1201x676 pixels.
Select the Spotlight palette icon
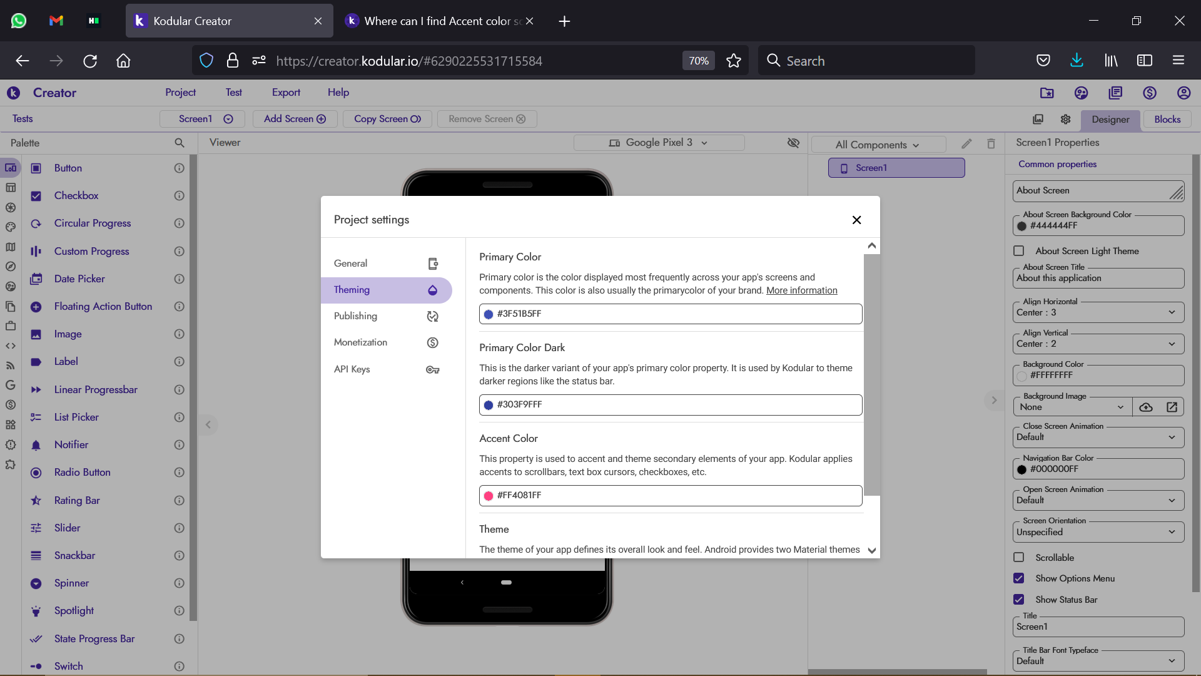coord(36,611)
